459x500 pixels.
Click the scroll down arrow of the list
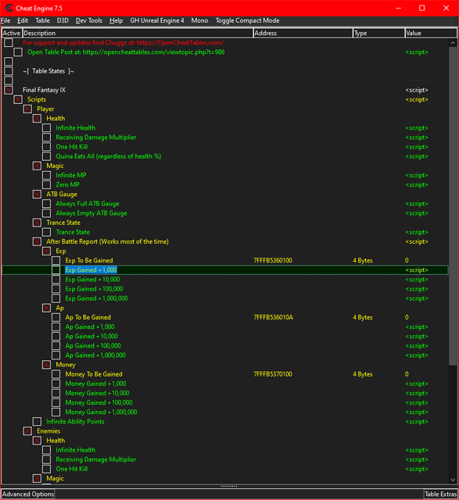pyautogui.click(x=453, y=480)
